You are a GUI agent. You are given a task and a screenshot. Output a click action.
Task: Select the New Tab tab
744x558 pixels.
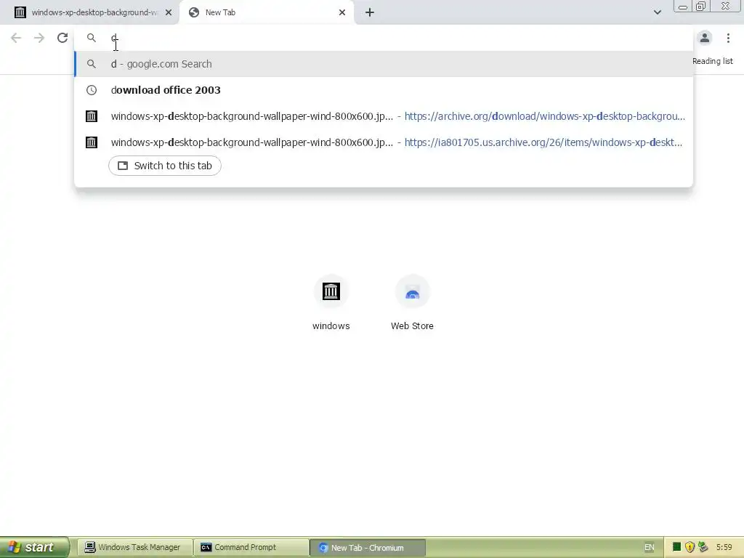pos(266,12)
